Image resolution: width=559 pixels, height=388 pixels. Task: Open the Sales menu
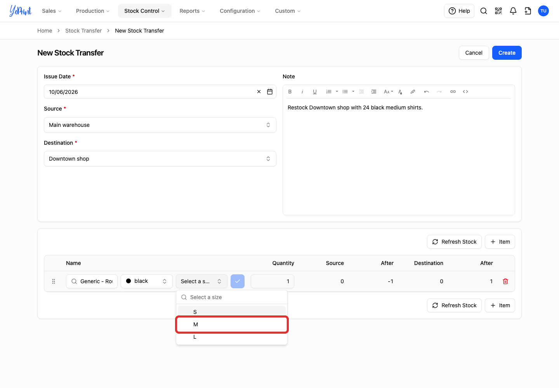52,11
